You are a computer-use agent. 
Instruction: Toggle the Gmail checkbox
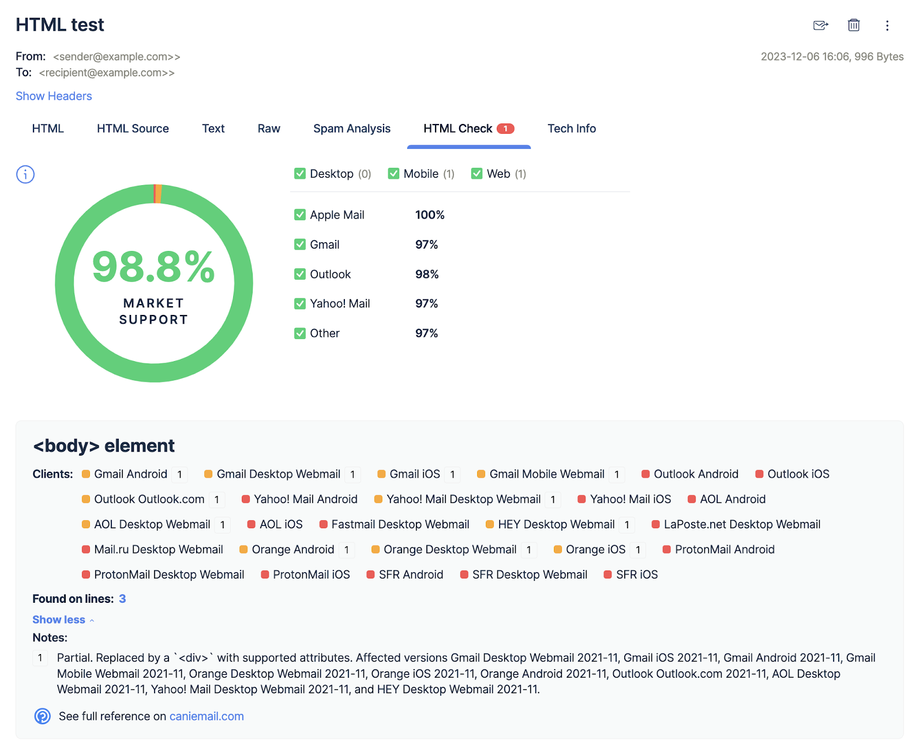click(300, 245)
